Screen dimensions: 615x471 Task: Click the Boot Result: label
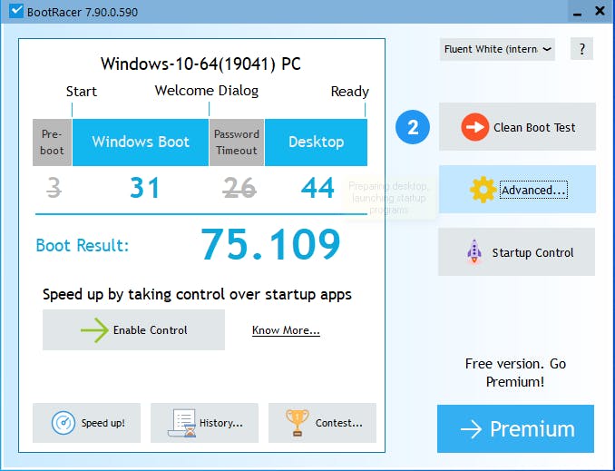(83, 245)
